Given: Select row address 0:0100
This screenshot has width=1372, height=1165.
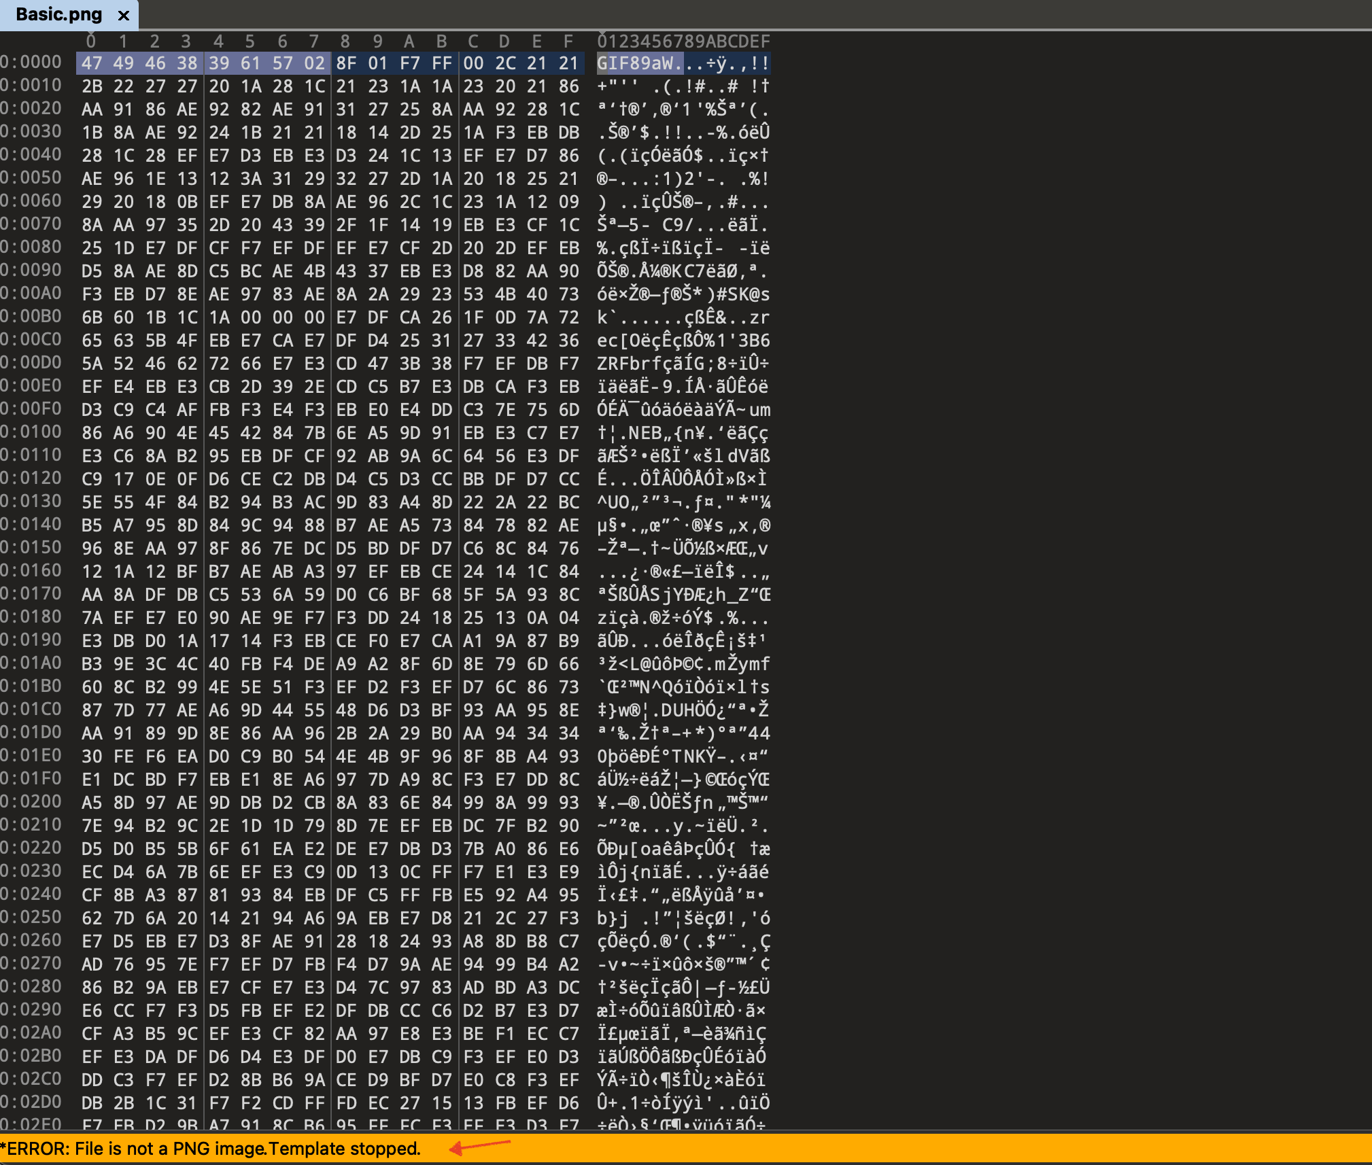Looking at the screenshot, I should click(x=31, y=432).
